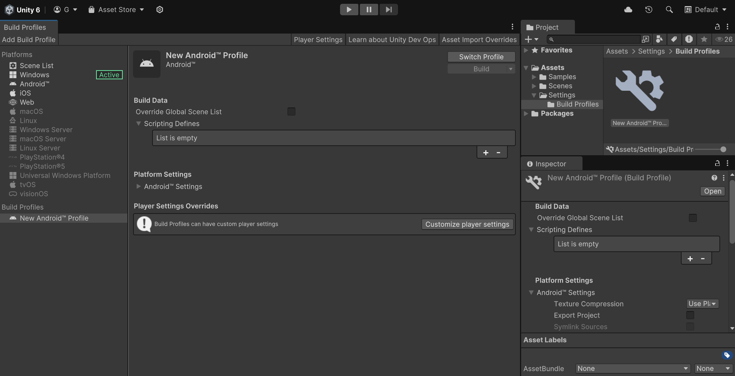Open the Build button dropdown arrow

(510, 69)
